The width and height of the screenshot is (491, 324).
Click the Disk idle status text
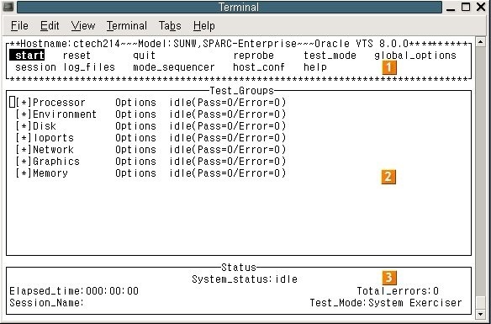[228, 126]
